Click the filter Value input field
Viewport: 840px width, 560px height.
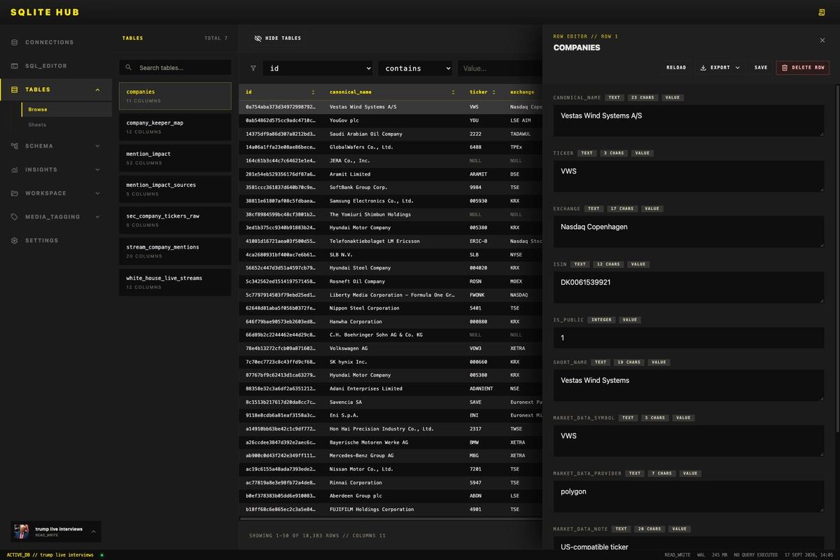500,69
